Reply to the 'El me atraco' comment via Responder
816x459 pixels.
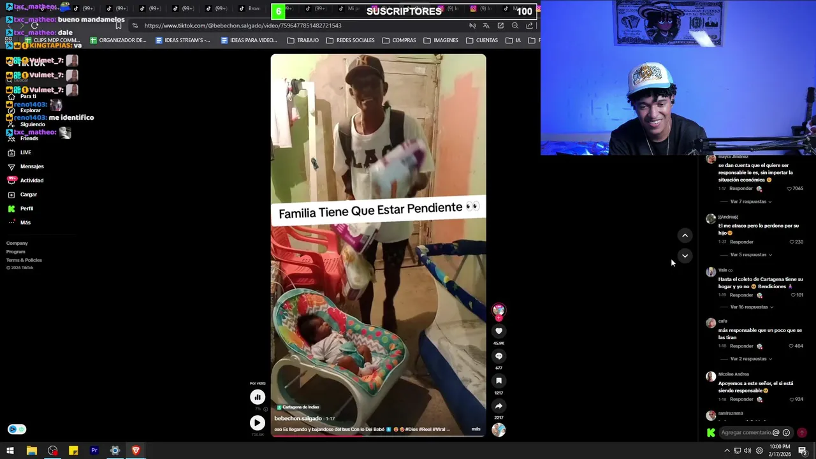point(741,242)
